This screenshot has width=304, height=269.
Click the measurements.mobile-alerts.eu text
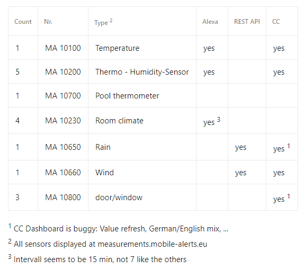[153, 244]
